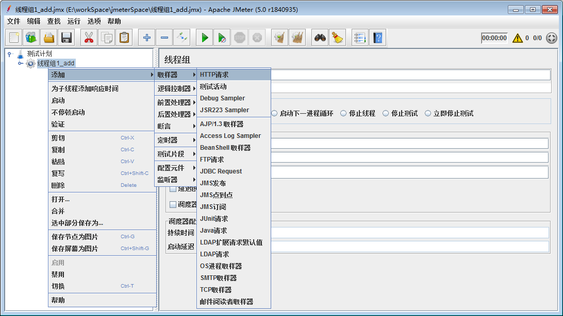The height and width of the screenshot is (316, 563).
Task: Open the 断言 submenu
Action: click(x=176, y=126)
